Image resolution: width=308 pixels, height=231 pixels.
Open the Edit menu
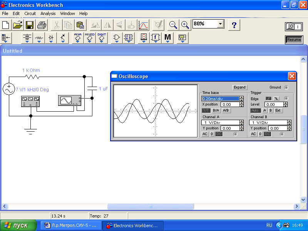point(16,13)
